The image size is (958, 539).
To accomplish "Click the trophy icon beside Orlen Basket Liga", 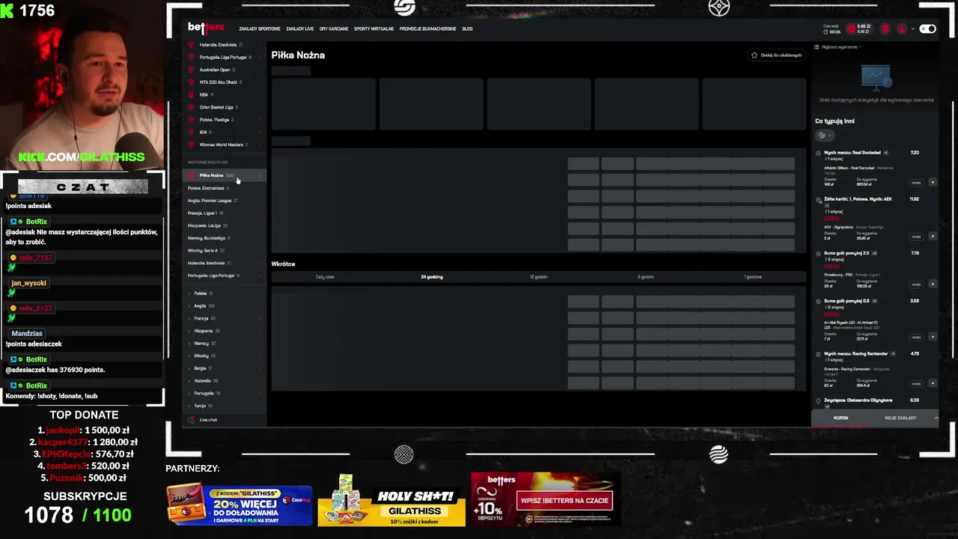I will point(191,107).
